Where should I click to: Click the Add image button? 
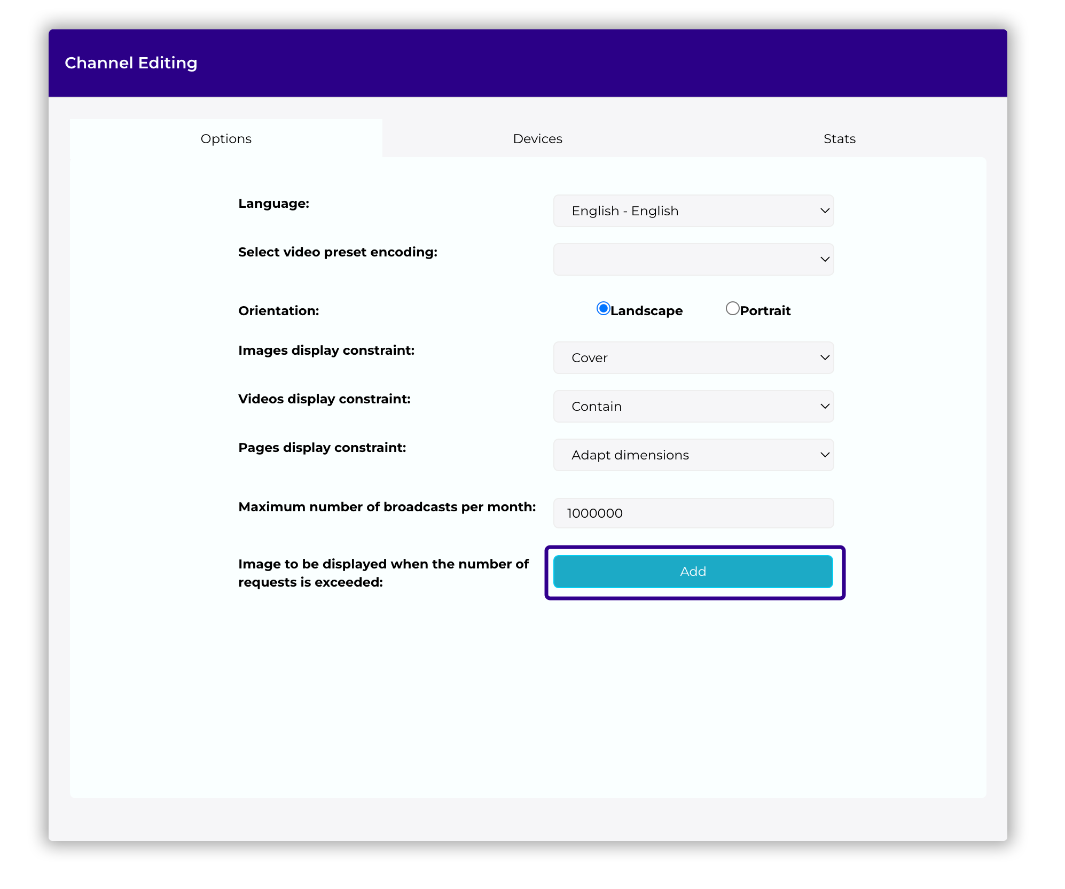click(693, 572)
